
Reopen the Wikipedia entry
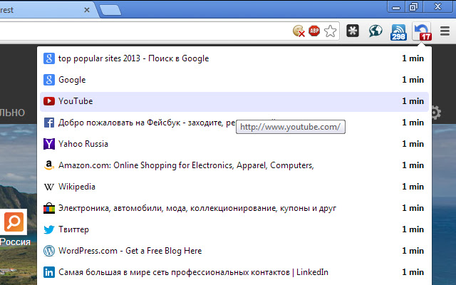pos(234,187)
